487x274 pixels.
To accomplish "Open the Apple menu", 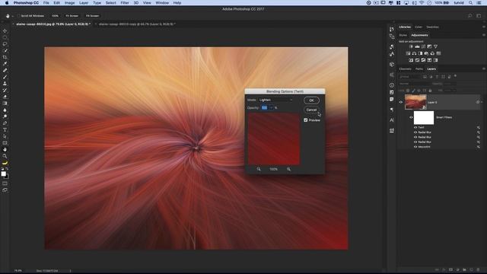I will (x=7, y=3).
